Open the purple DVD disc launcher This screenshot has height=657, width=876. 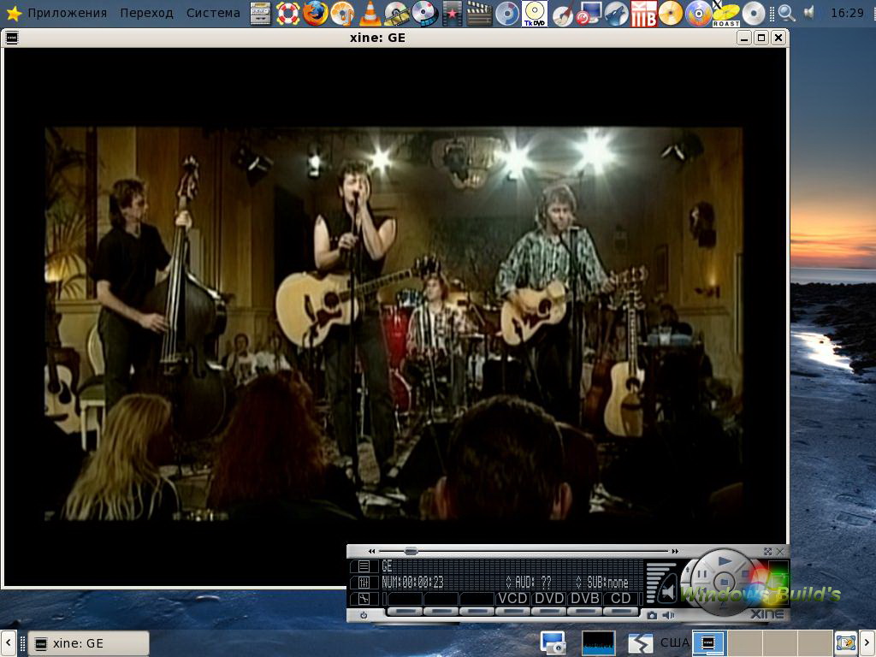click(x=698, y=14)
